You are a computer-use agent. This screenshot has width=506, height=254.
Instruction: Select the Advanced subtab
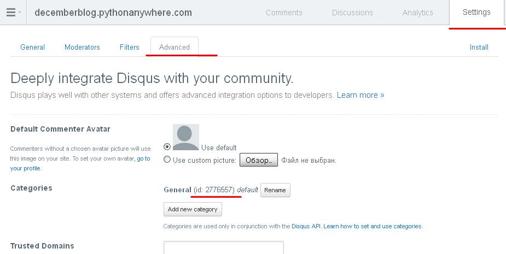point(175,47)
